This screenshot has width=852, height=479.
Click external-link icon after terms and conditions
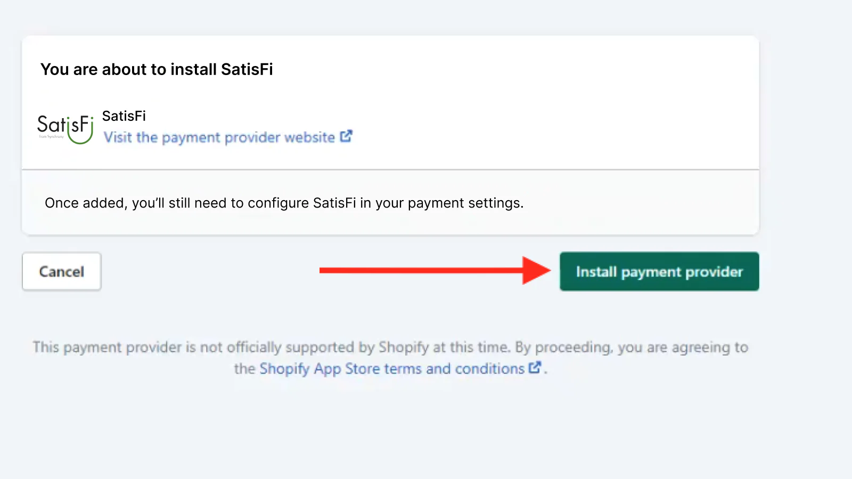coord(535,367)
